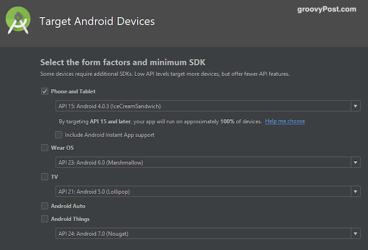Viewport: 368px width, 250px height.
Task: Click the API 24 Nougat combo box
Action: pos(208,233)
